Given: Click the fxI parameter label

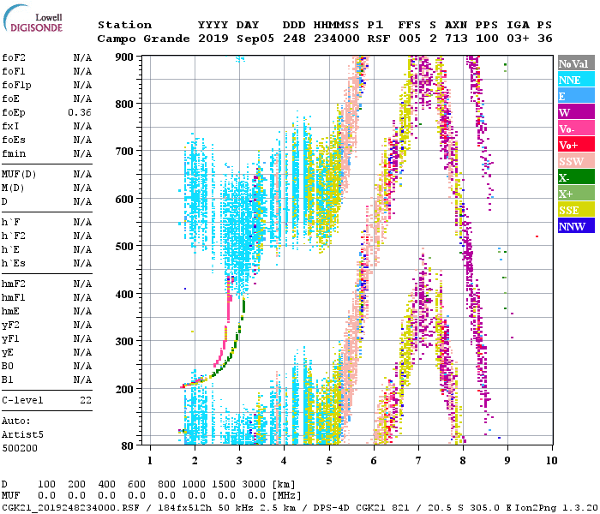Looking at the screenshot, I should click(x=10, y=126).
